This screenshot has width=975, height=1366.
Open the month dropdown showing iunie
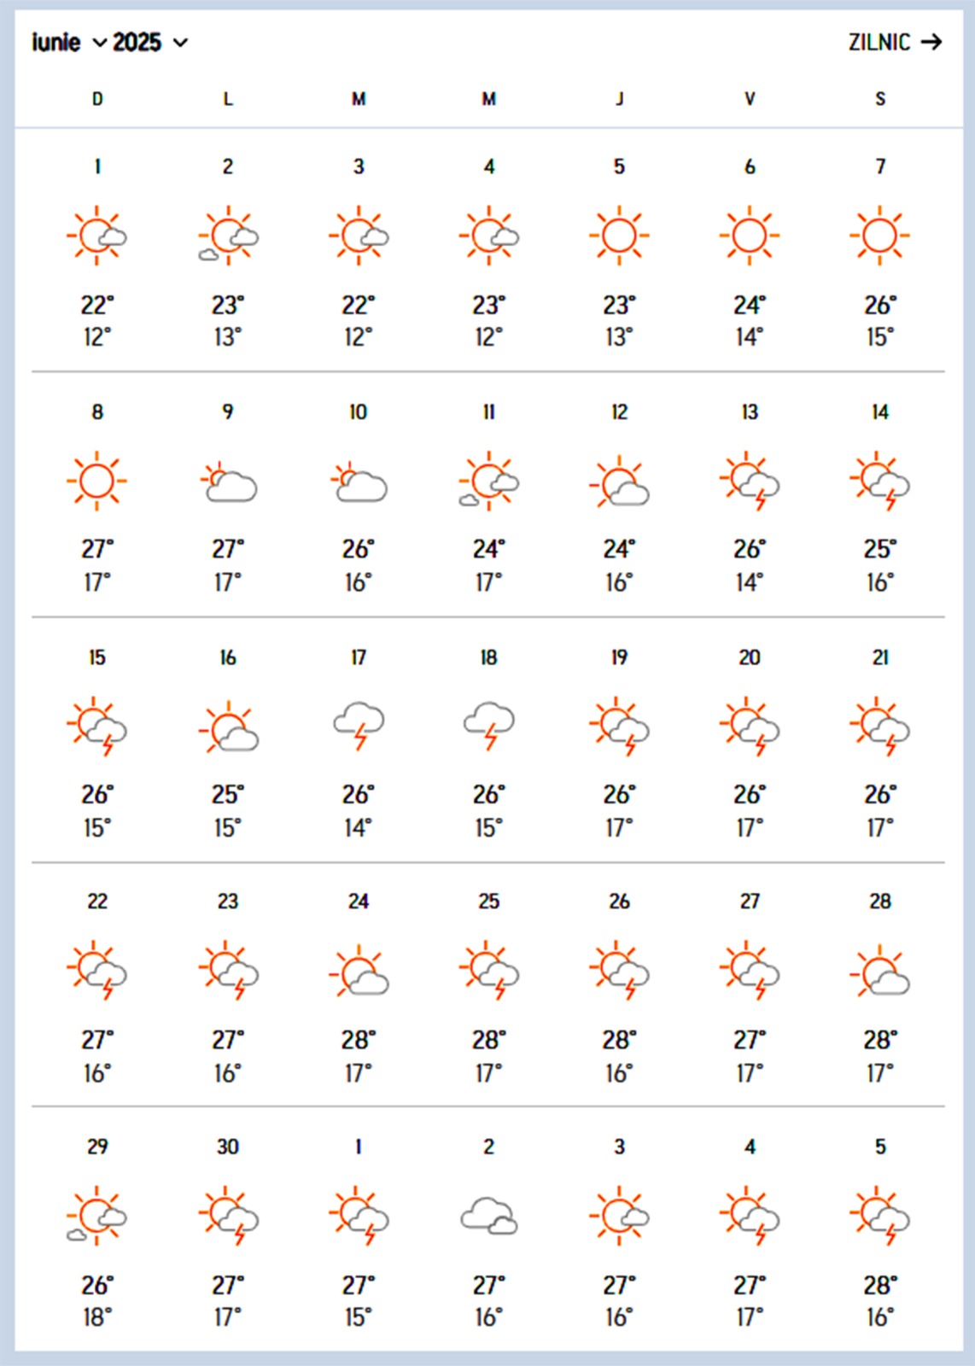click(69, 43)
